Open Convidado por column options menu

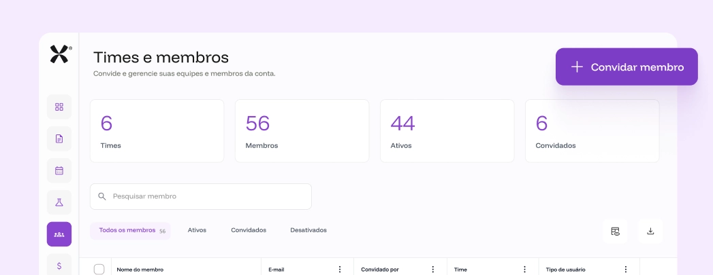(432, 270)
